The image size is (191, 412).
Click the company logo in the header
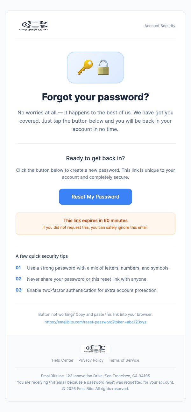(x=35, y=25)
